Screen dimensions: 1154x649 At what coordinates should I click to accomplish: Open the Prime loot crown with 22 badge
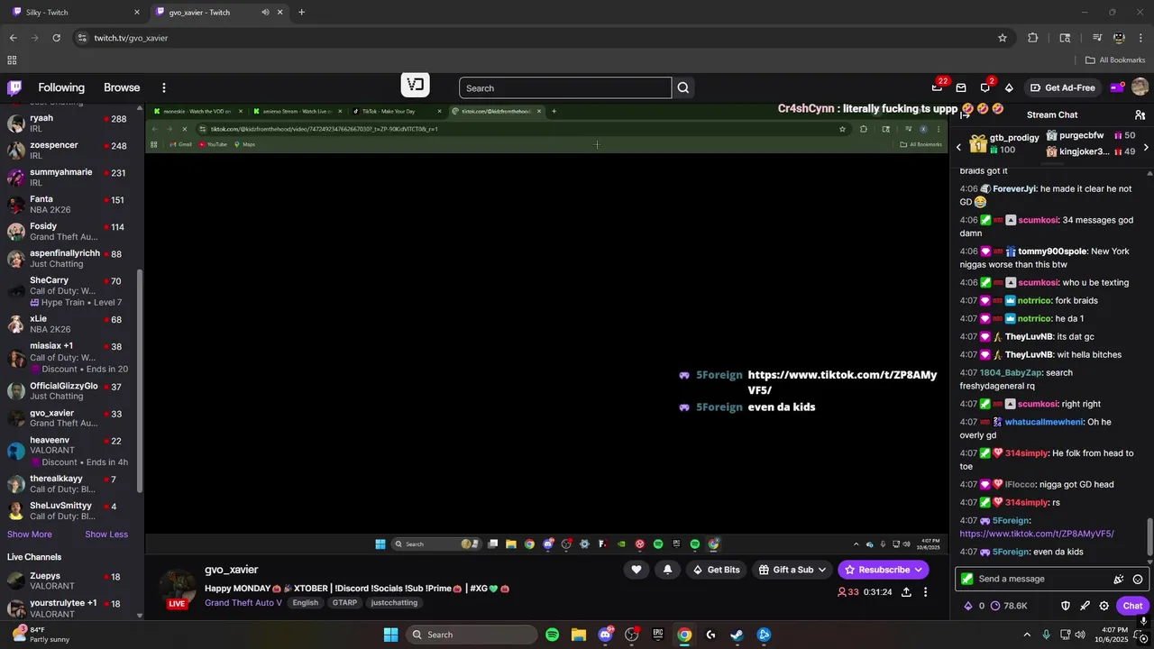tap(938, 87)
